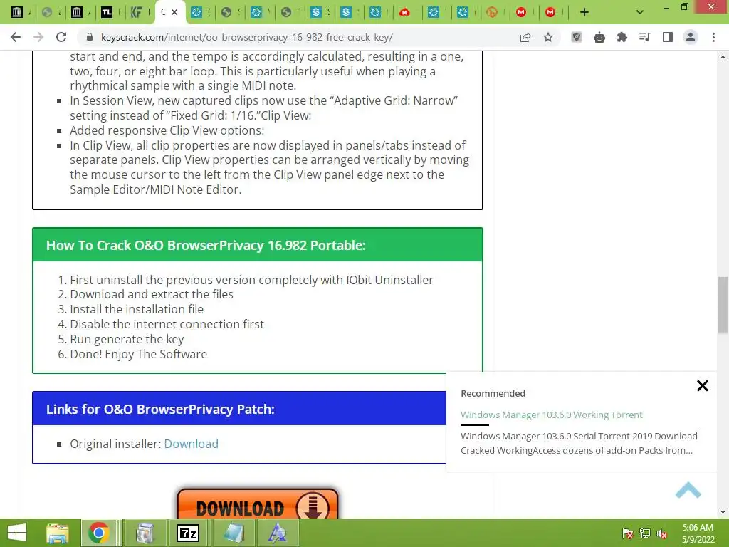Open the shield extension icon
Image resolution: width=729 pixels, height=547 pixels.
[577, 37]
